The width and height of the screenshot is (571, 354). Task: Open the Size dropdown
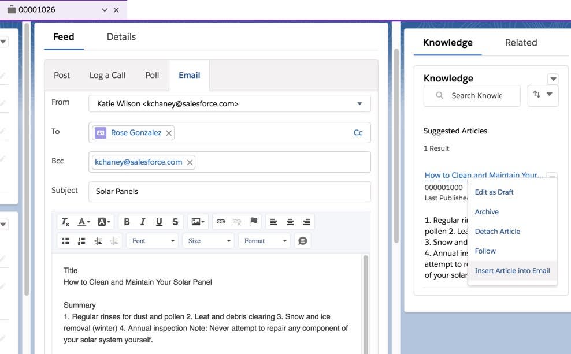(x=209, y=241)
